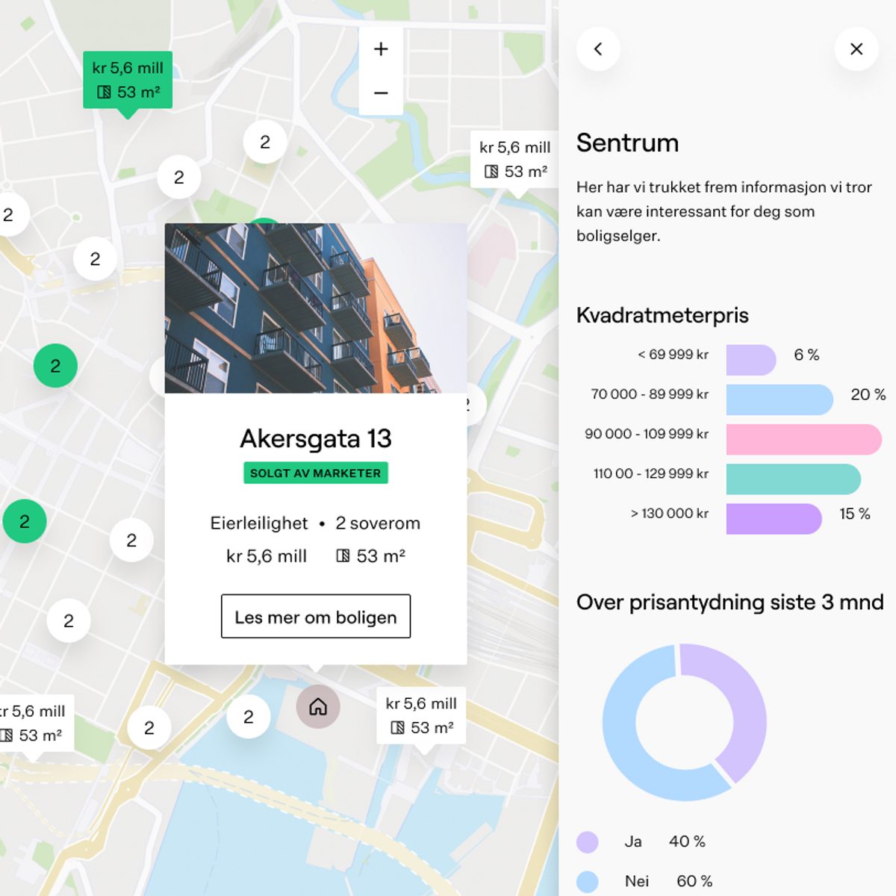Click the lavender bar for < 69 999 kr
Viewport: 896px width, 896px height.
point(751,360)
